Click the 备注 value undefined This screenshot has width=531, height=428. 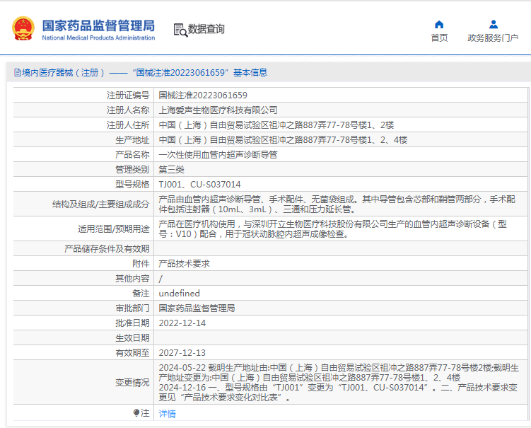click(179, 294)
